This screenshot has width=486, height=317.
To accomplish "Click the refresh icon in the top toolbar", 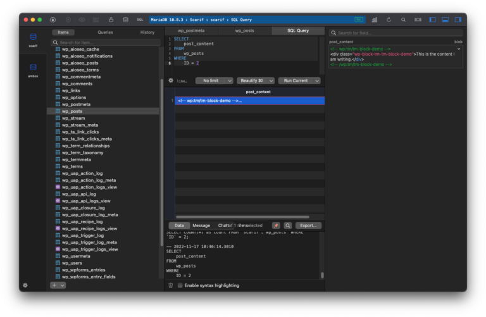I will point(389,20).
